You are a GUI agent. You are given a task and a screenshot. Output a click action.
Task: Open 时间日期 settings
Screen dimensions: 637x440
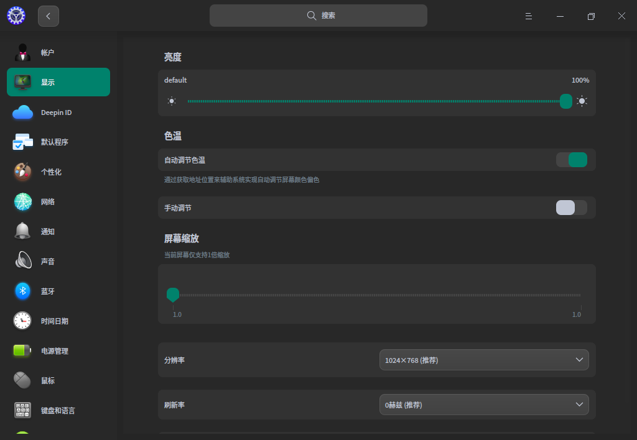[x=58, y=321]
